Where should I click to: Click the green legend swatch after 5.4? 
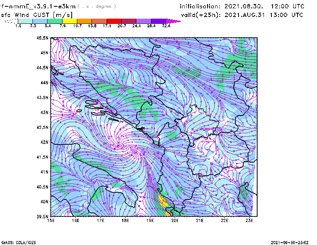(x=55, y=21)
